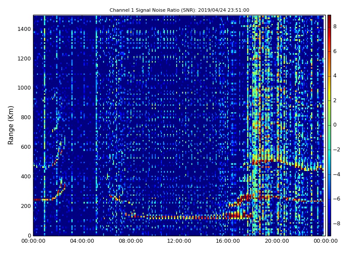Click the 'Range (Km)' y-axis label
Viewport: 348px width, 261px height.
click(x=10, y=125)
